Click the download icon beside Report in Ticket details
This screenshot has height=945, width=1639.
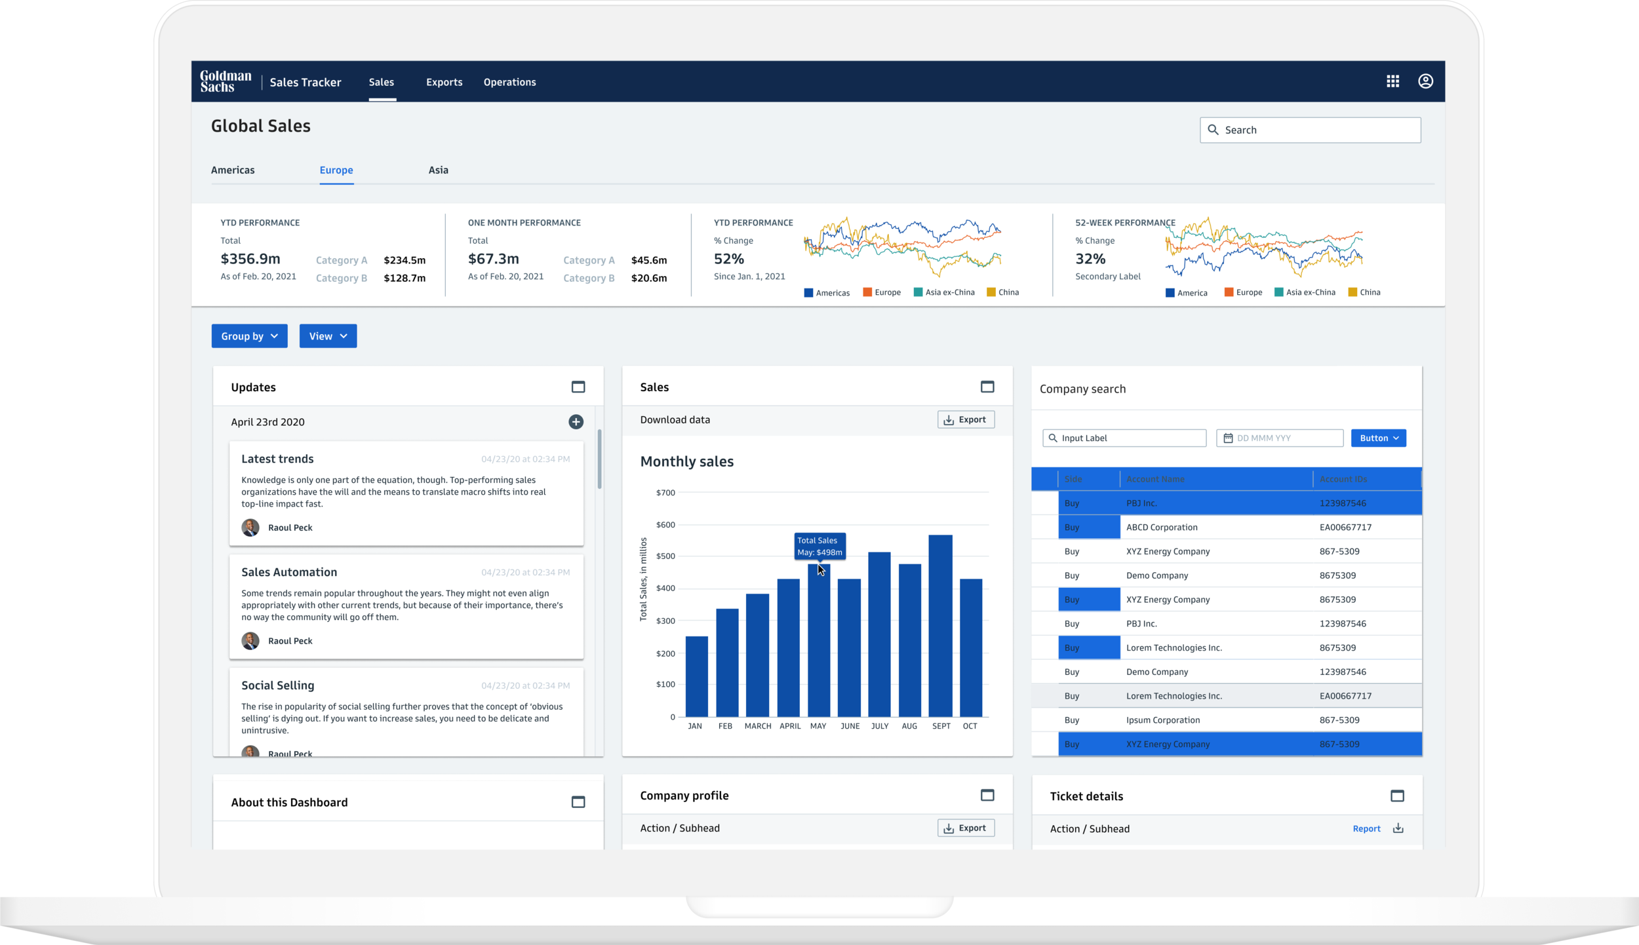point(1398,828)
